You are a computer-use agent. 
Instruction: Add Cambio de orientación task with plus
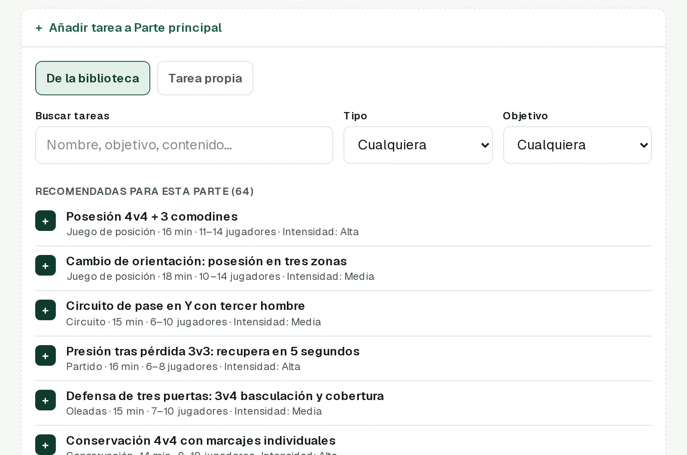pos(46,265)
